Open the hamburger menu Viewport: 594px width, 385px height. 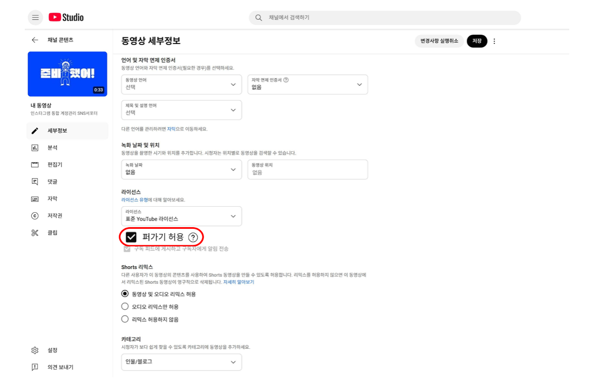(x=35, y=17)
